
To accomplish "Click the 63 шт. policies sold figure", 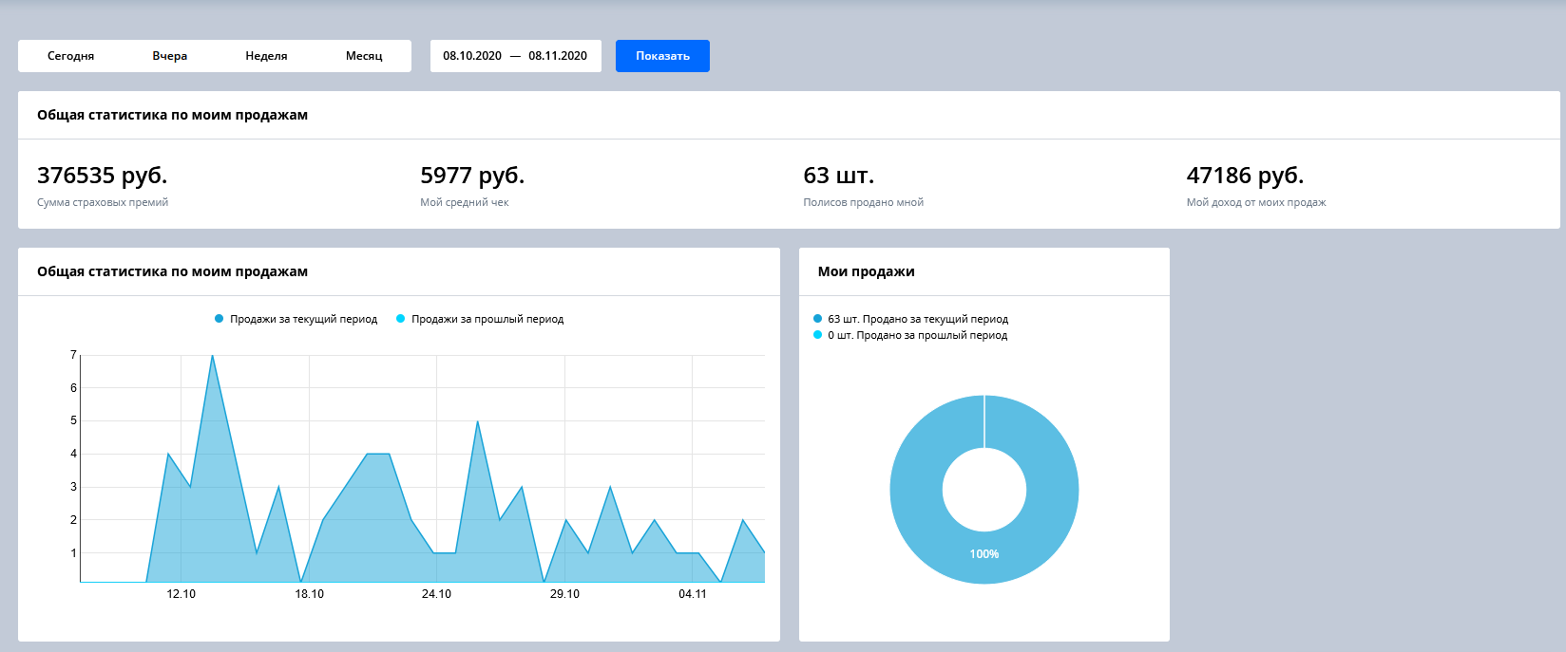I will click(x=838, y=176).
